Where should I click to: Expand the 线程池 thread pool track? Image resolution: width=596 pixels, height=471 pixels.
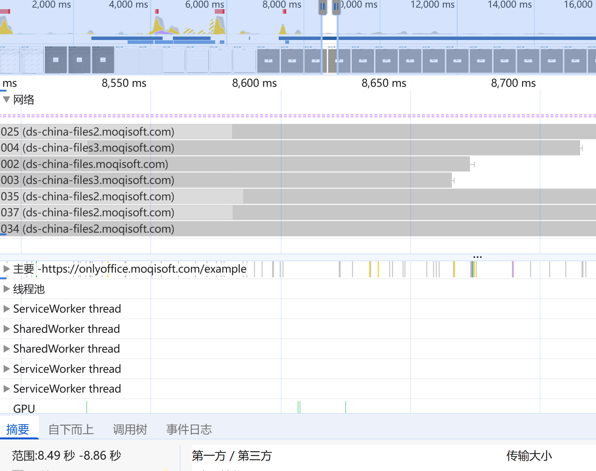6,289
